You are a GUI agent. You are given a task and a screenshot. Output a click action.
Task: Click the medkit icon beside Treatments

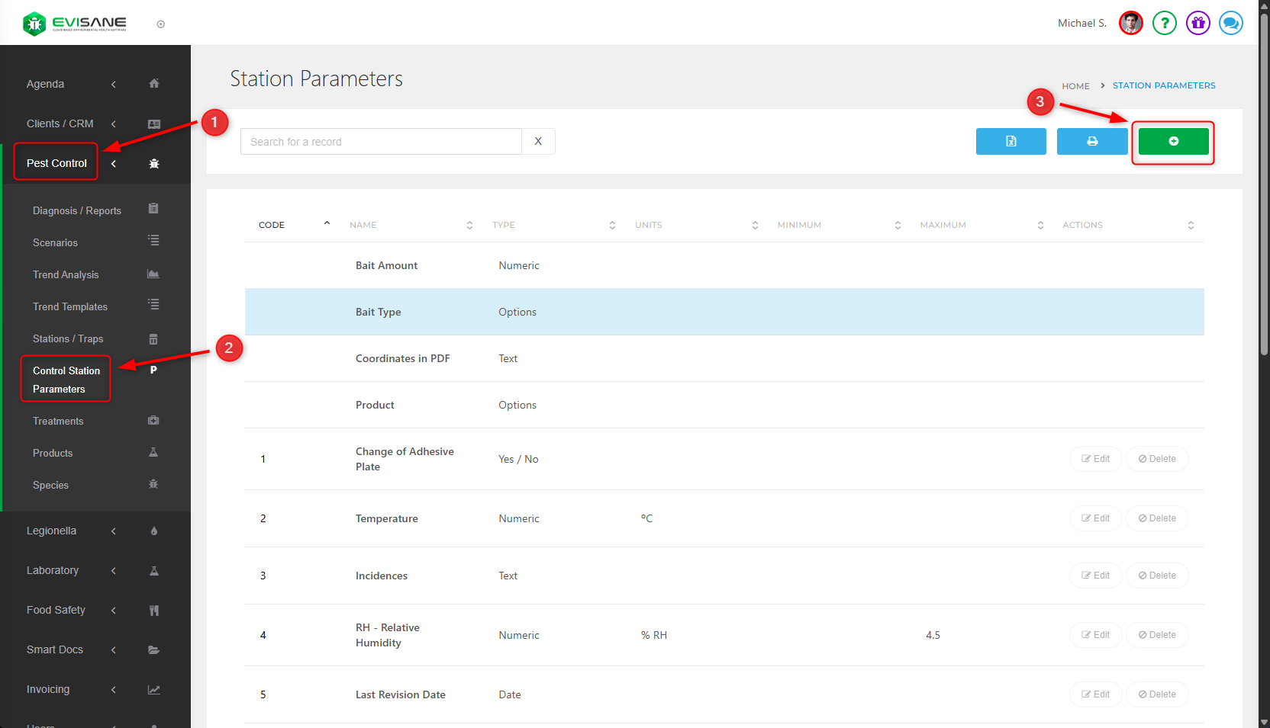153,420
